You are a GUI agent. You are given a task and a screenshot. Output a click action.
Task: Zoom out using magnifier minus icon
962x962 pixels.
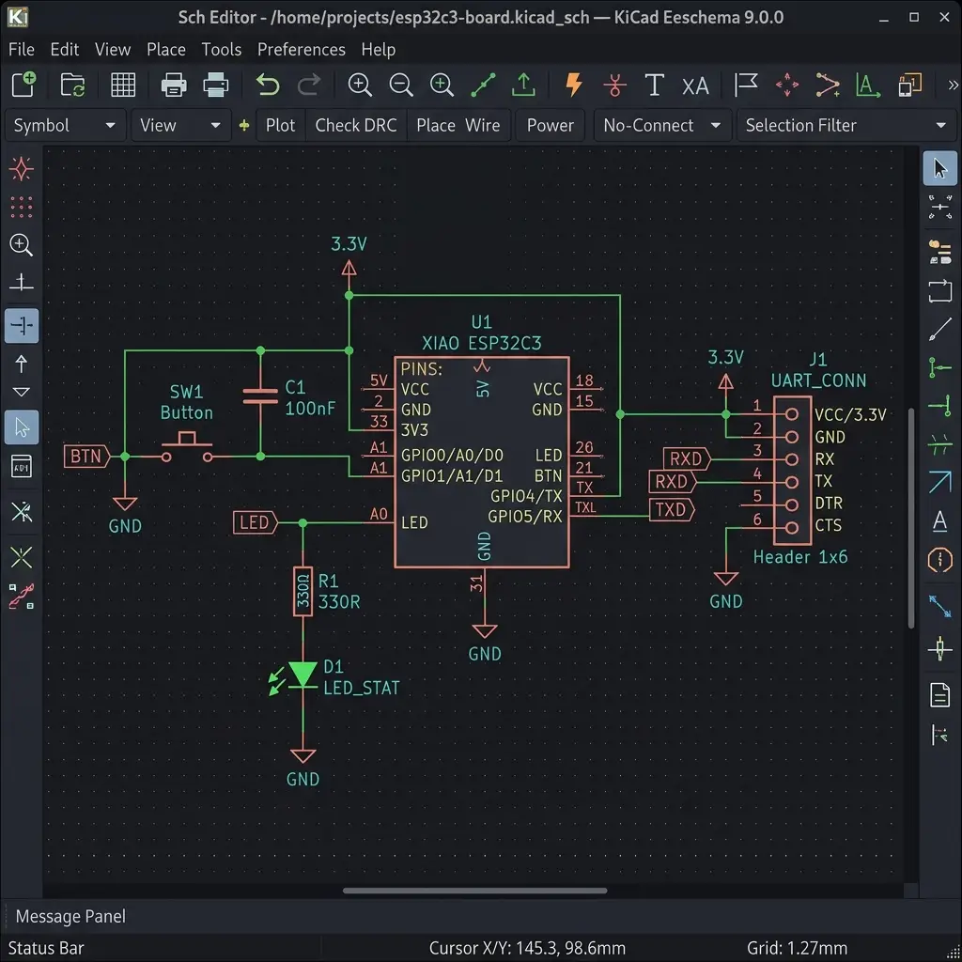coord(400,85)
